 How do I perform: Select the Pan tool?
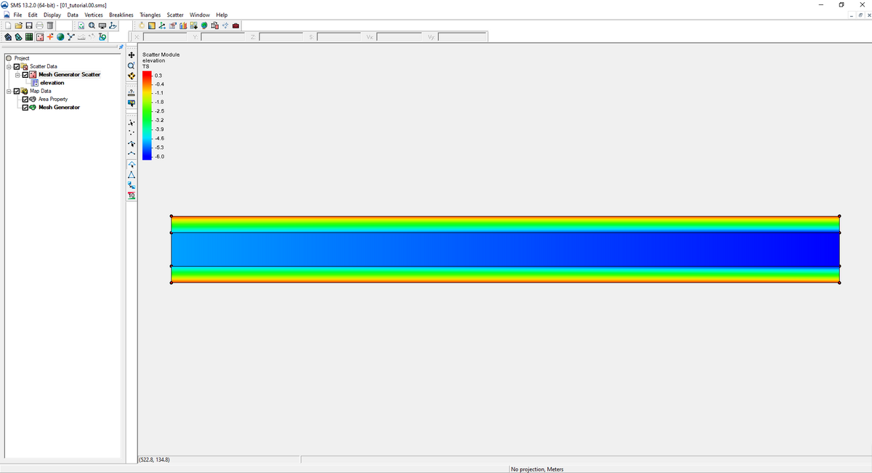[131, 54]
